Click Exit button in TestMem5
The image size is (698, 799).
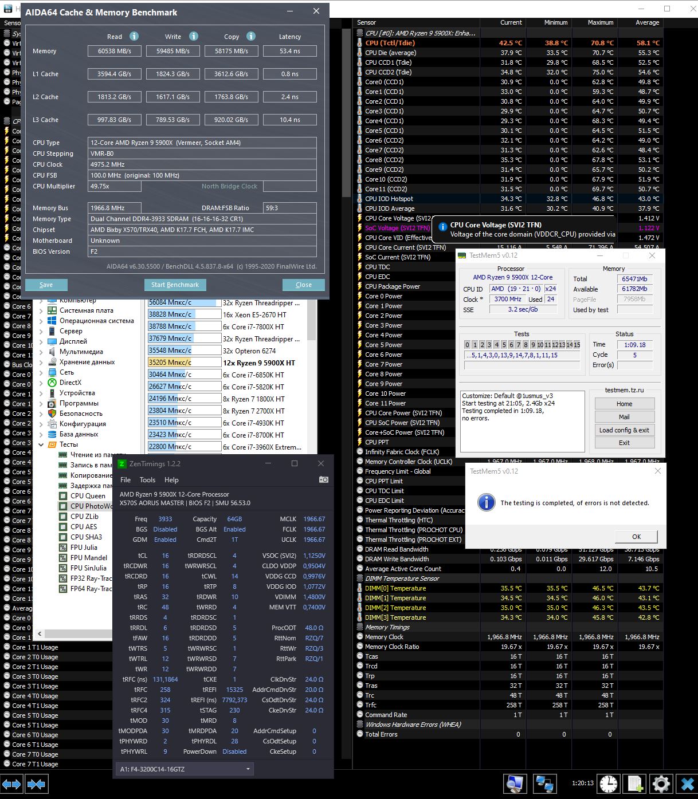coord(624,443)
